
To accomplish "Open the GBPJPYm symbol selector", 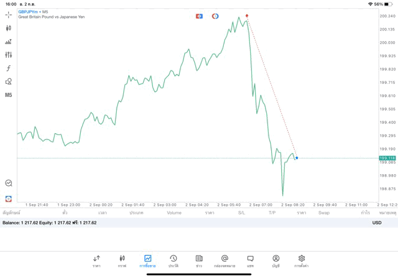I will point(27,12).
